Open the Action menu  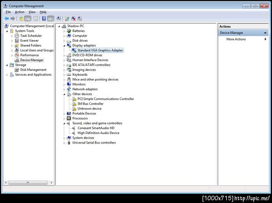[x=19, y=12]
